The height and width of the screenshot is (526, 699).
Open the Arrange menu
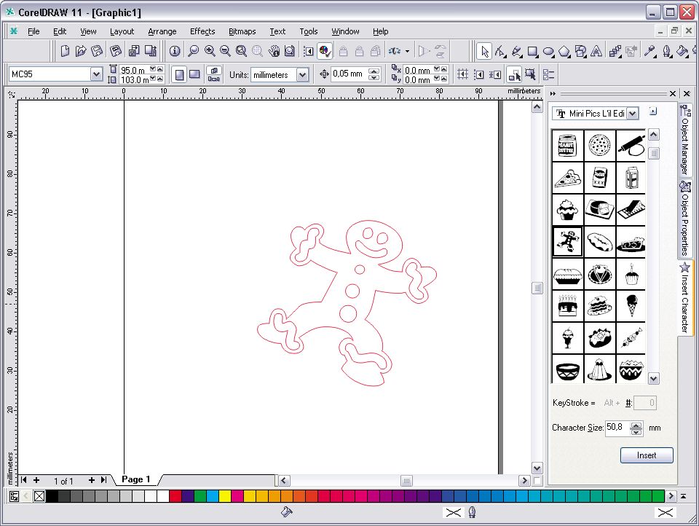[162, 31]
